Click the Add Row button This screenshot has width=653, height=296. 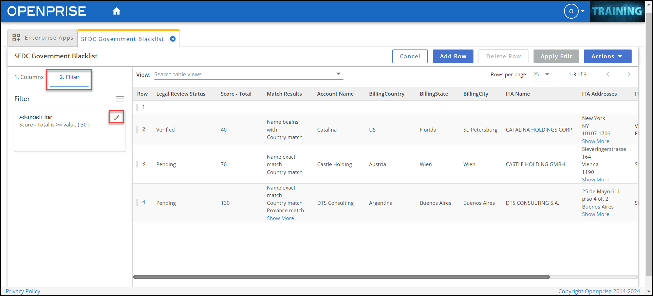click(453, 56)
